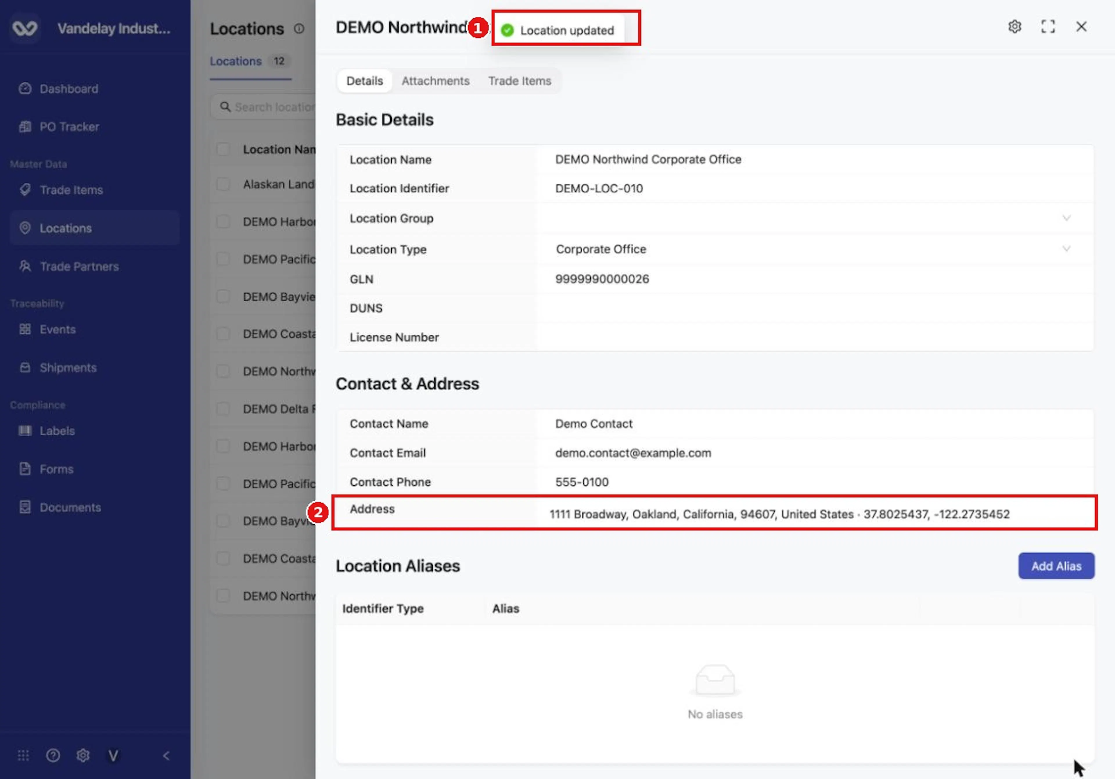The height and width of the screenshot is (779, 1115).
Task: Toggle the select-all checkbox in the Location Name header
Action: tap(223, 149)
